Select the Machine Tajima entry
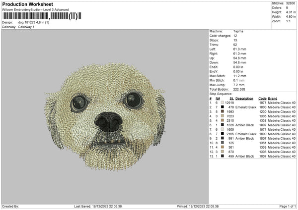 [237, 31]
